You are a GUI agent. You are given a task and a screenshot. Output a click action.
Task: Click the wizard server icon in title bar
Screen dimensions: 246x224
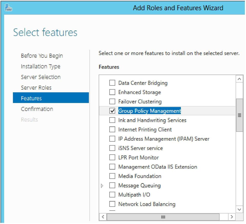click(8, 8)
